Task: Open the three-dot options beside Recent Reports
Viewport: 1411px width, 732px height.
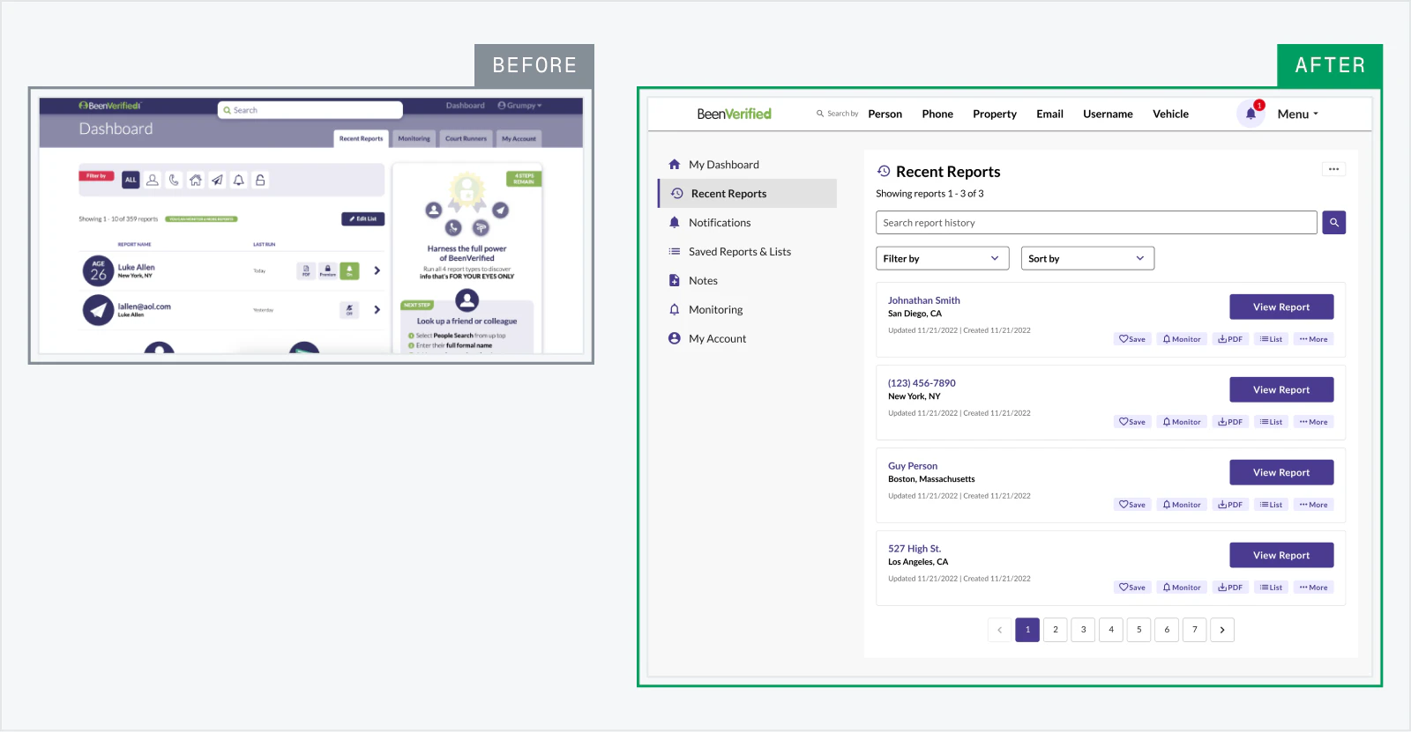Action: [1333, 169]
